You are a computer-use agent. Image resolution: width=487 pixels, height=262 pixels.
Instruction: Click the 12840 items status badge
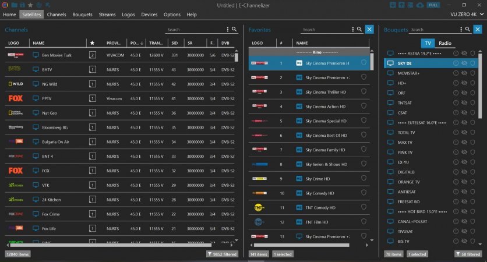click(x=17, y=254)
